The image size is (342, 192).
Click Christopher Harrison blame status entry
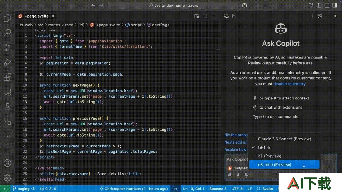pos(134,189)
